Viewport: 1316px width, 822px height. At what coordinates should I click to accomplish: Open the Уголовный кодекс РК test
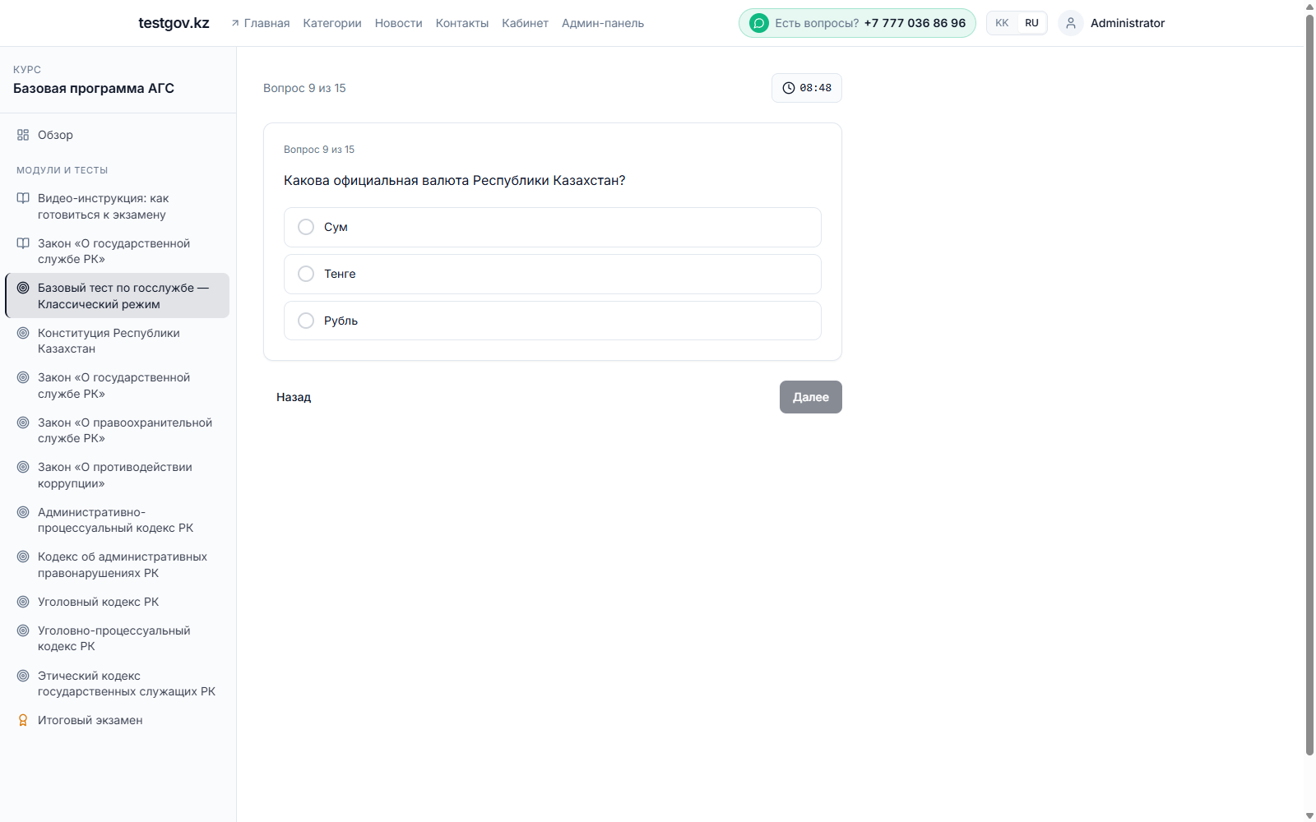(x=118, y=602)
